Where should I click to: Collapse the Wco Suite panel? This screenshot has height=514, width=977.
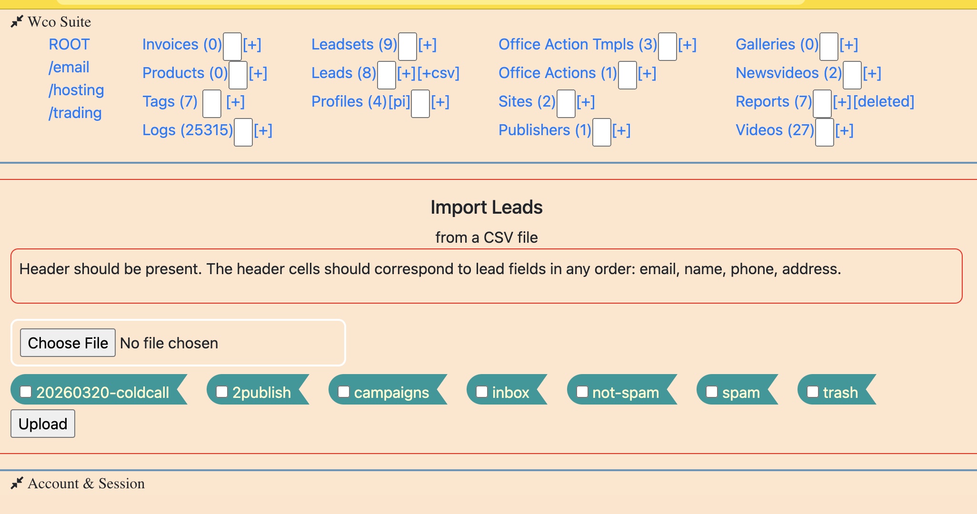[17, 21]
